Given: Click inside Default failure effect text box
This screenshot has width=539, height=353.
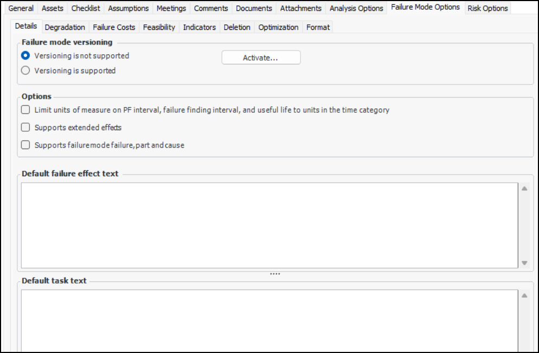Looking at the screenshot, I should pyautogui.click(x=269, y=225).
